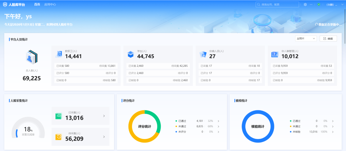
Task: Click the 编辑 edit button
Action: [x=328, y=39]
